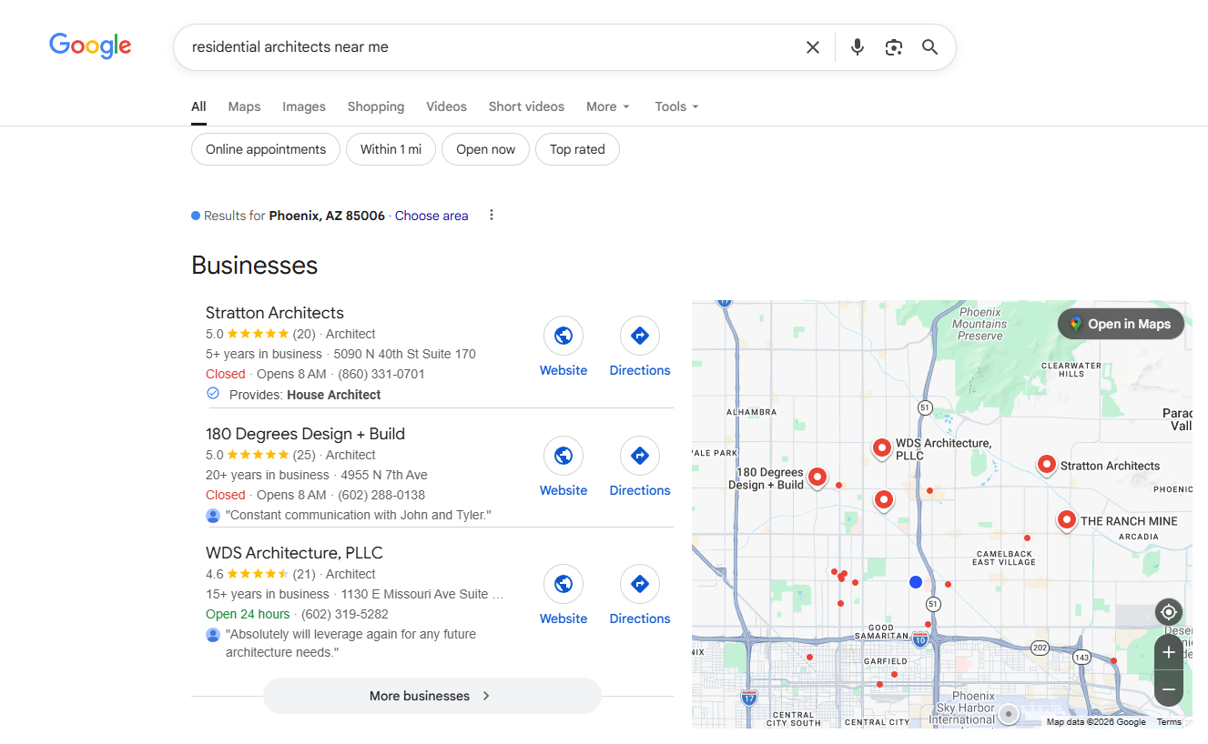Switch to the Images tab
Screen dimensions: 1208x744
coord(303,106)
